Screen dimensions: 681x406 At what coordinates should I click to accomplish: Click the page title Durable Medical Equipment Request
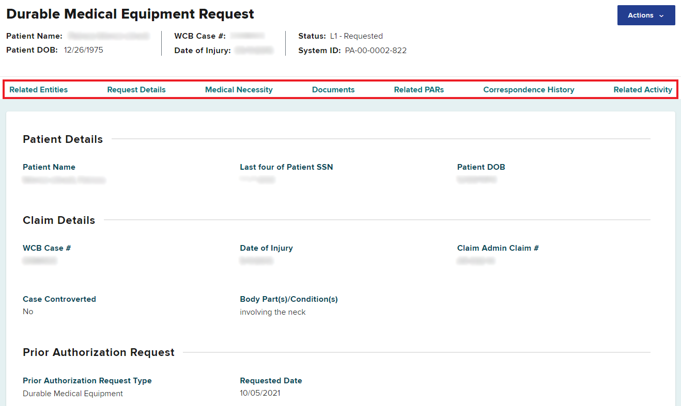tap(130, 14)
